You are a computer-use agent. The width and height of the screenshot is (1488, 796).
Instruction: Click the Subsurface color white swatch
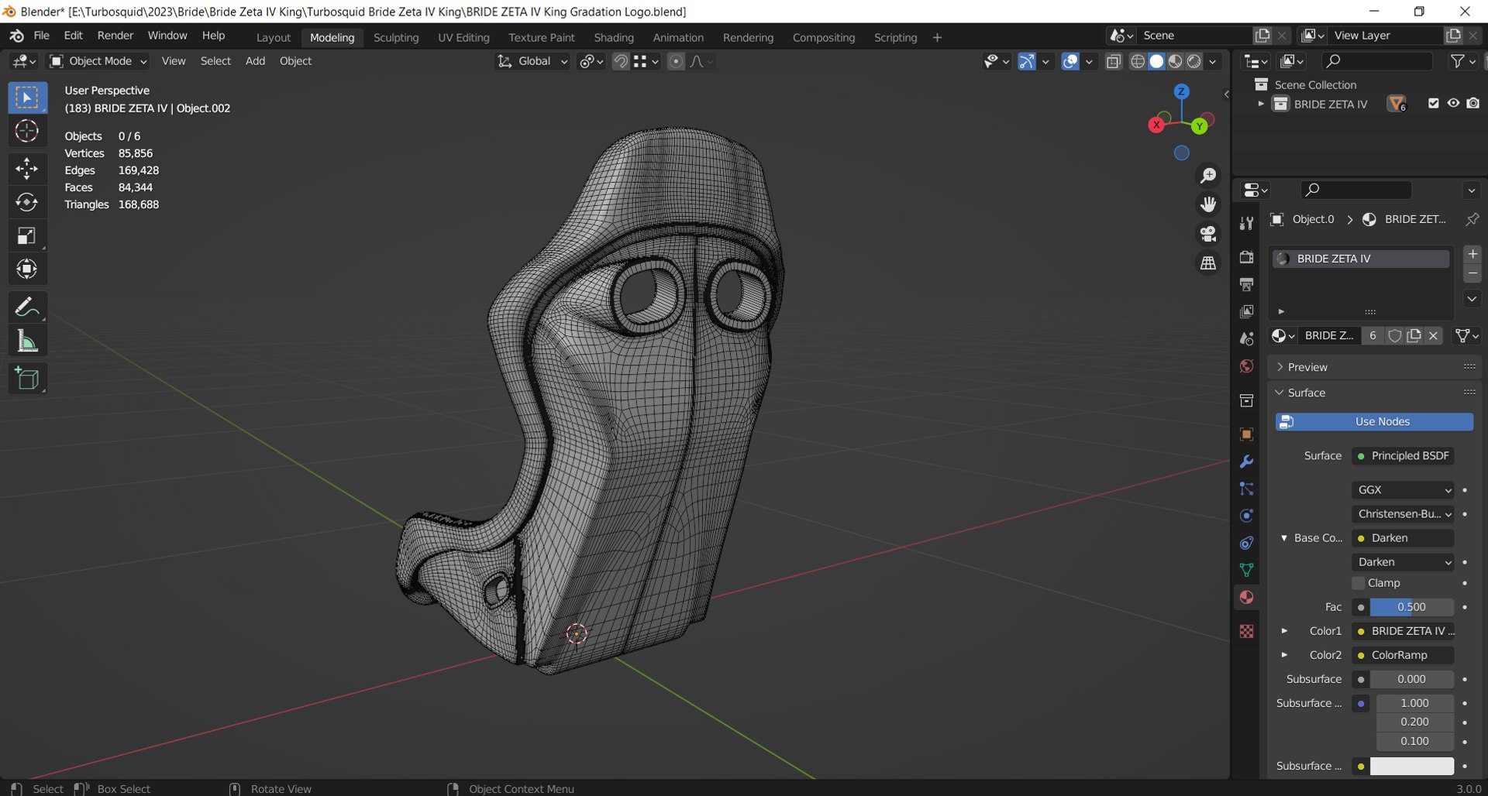[x=1411, y=766]
